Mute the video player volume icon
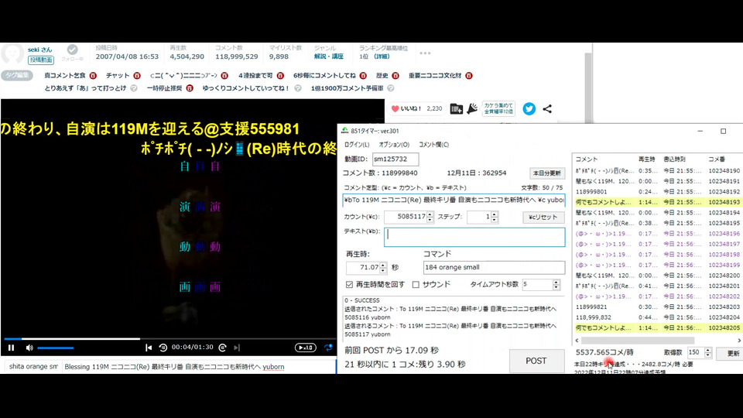The image size is (743, 418). 29,348
